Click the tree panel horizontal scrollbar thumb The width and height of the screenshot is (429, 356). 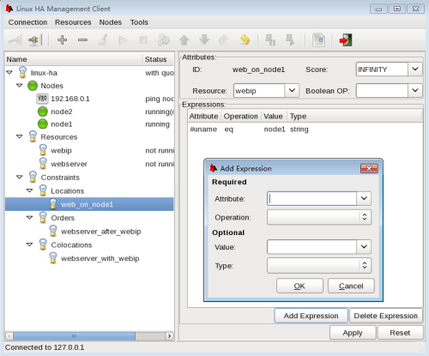[x=74, y=336]
